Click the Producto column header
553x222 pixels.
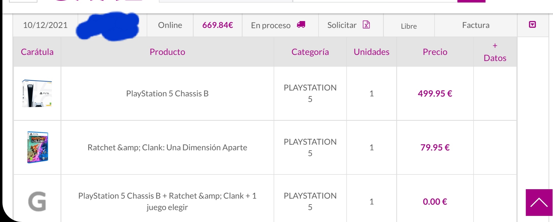pyautogui.click(x=167, y=52)
